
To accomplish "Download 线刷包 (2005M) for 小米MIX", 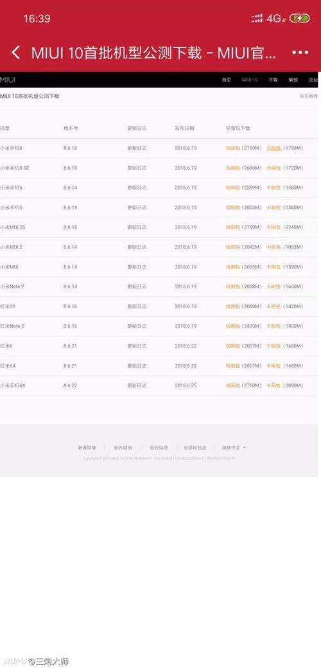I will (232, 267).
